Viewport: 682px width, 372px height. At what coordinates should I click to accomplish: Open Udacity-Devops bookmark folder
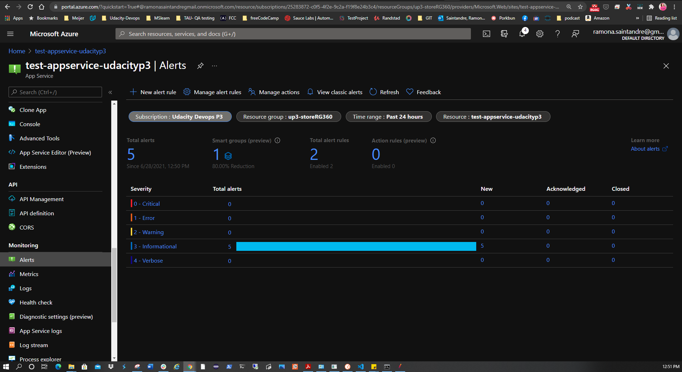pyautogui.click(x=120, y=18)
